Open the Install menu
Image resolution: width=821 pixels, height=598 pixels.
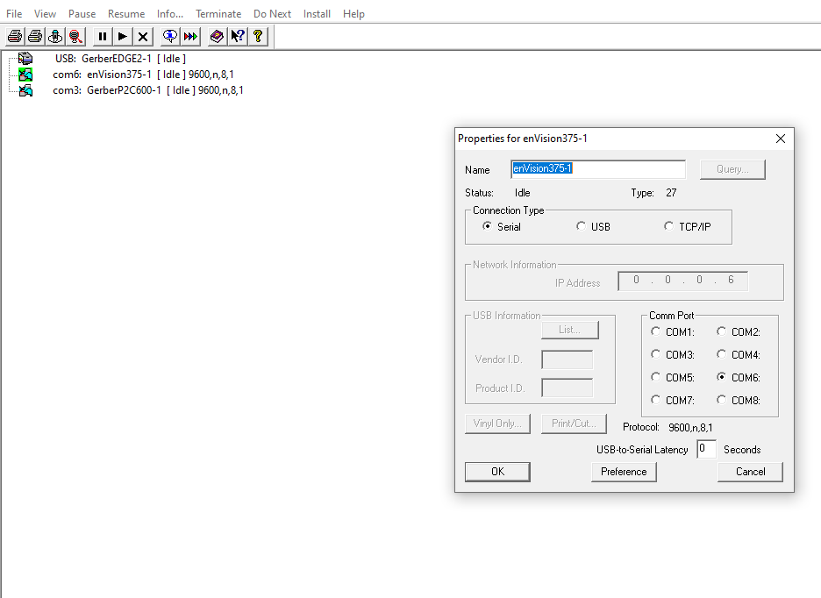[x=317, y=14]
